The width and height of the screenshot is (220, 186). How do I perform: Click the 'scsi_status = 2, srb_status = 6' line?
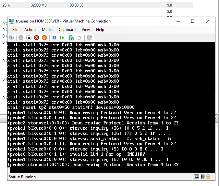click(x=89, y=138)
